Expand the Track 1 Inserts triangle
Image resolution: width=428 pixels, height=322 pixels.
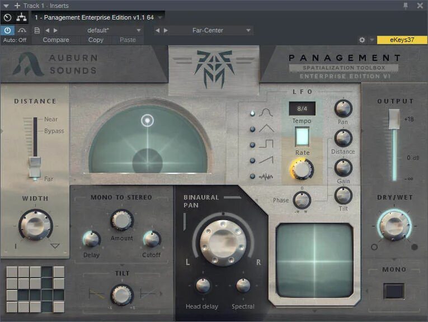[6, 6]
